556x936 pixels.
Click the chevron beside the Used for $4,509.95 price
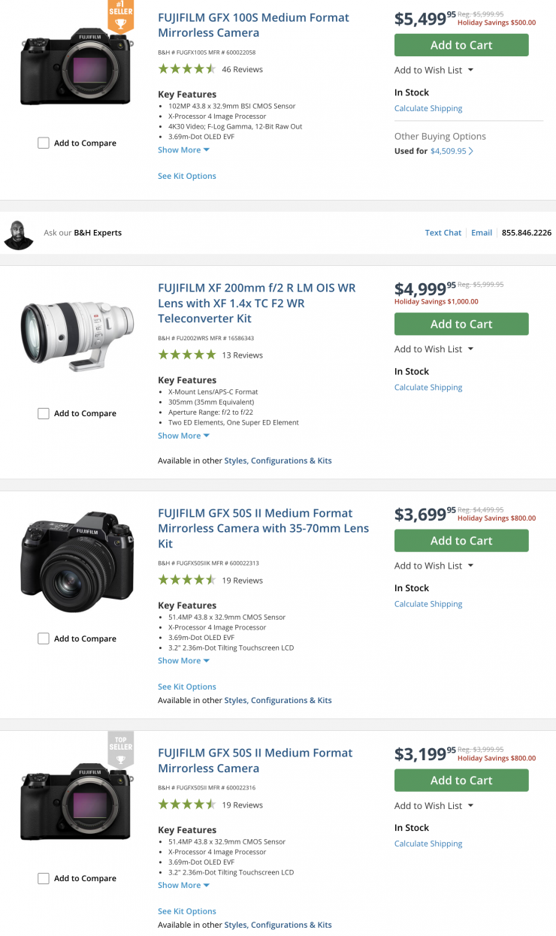click(471, 151)
